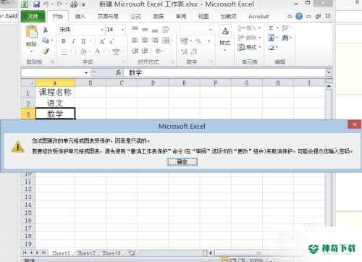This screenshot has height=262, width=362.
Task: Select the Sheet3 worksheet tab
Action: tap(111, 253)
